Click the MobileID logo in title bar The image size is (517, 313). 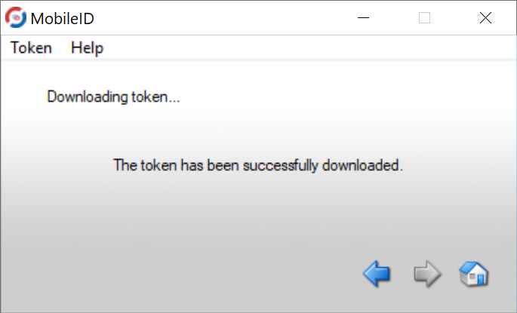[16, 17]
